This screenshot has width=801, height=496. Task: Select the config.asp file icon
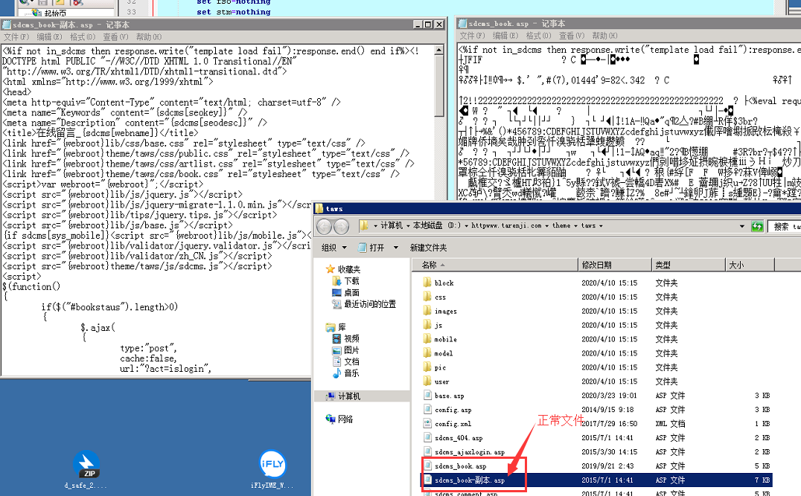click(x=427, y=409)
